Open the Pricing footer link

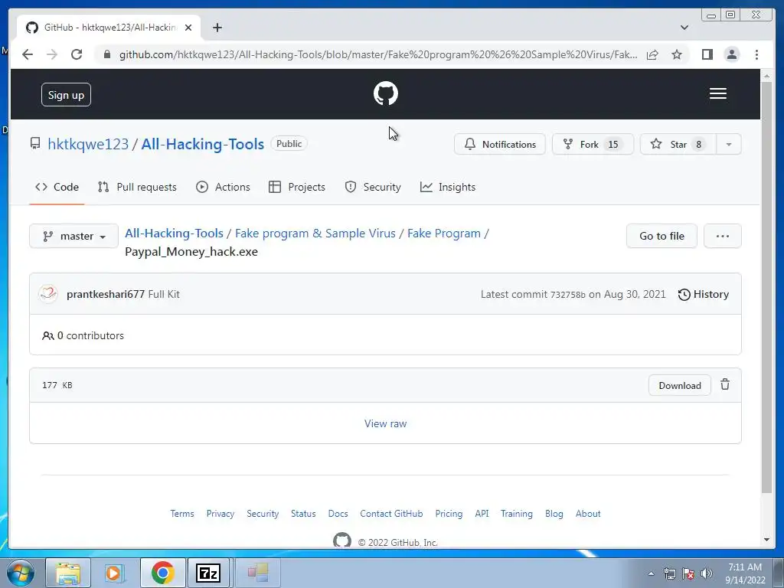pos(449,514)
